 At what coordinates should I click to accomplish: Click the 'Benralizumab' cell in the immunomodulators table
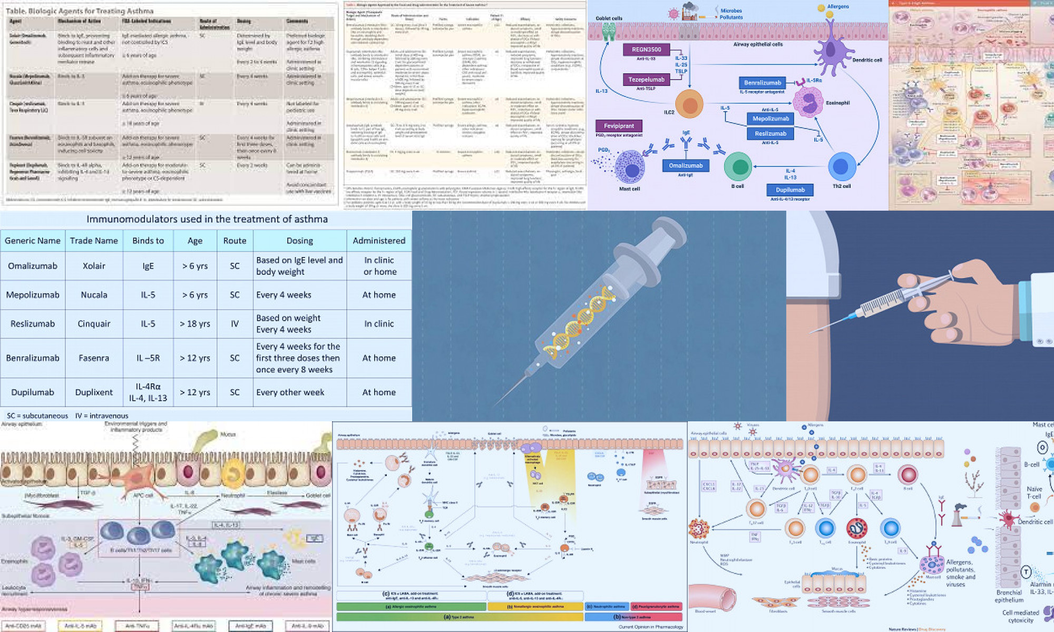click(x=33, y=358)
